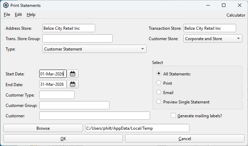Click the Print Statements app logo icon
The width and height of the screenshot is (248, 146).
pyautogui.click(x=6, y=5)
